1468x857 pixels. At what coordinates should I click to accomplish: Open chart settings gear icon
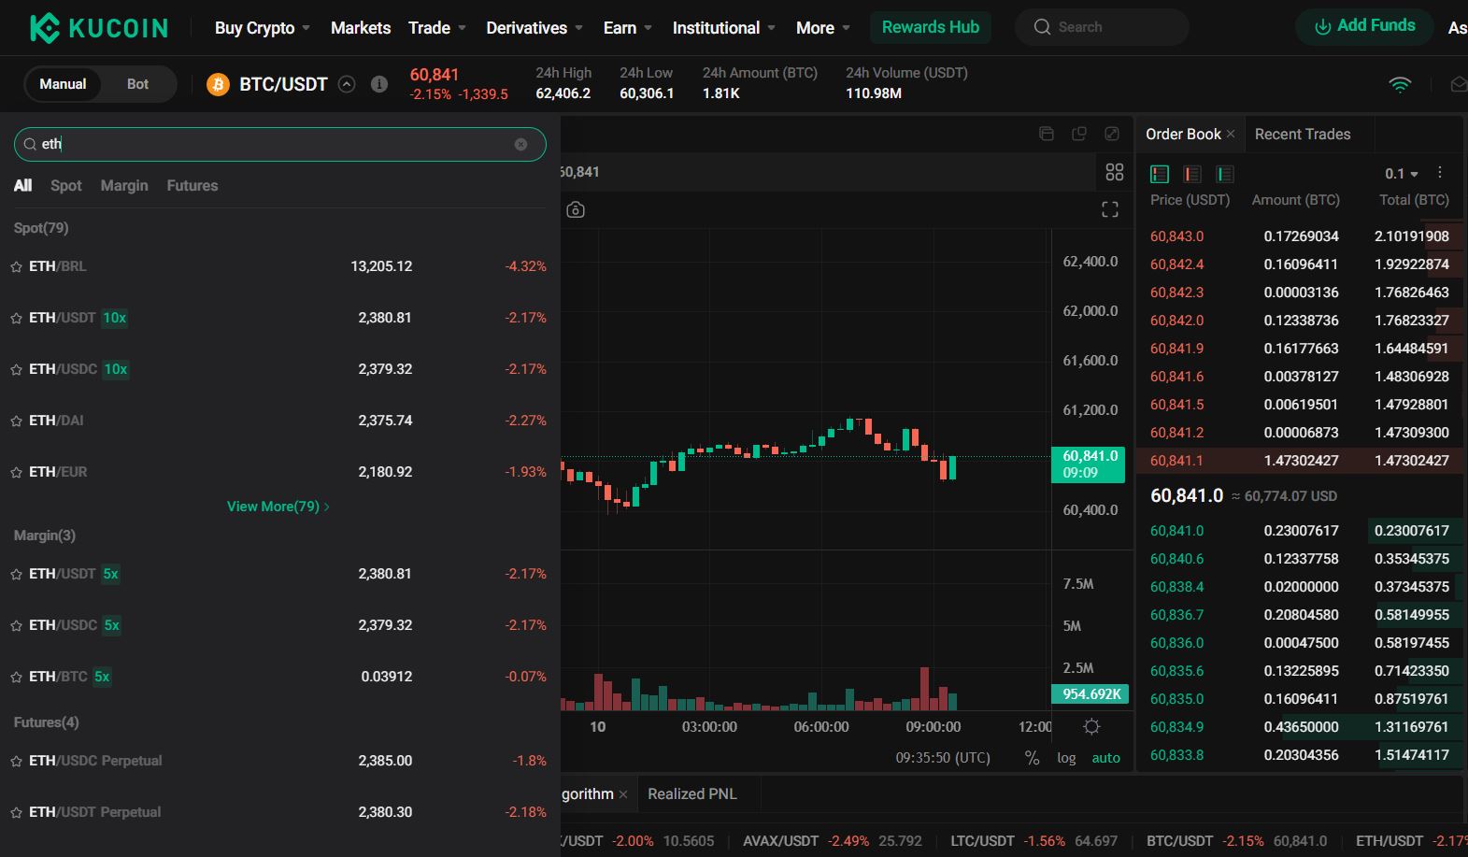coord(1091,726)
